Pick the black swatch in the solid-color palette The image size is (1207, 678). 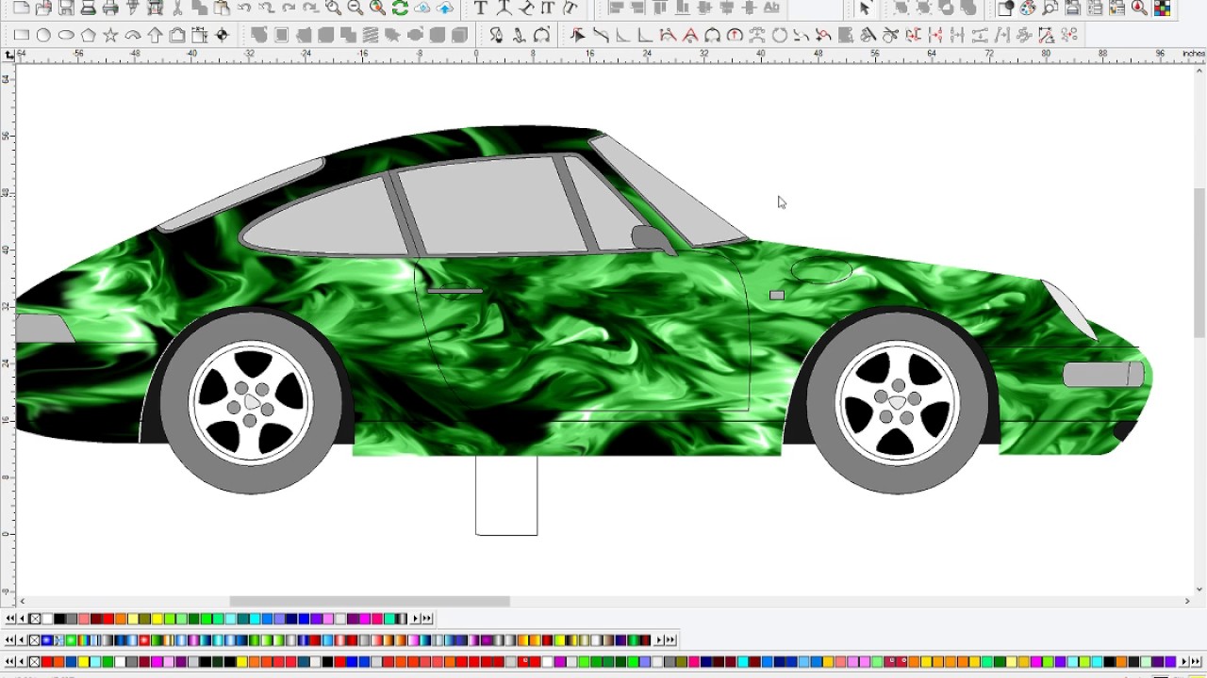59,619
